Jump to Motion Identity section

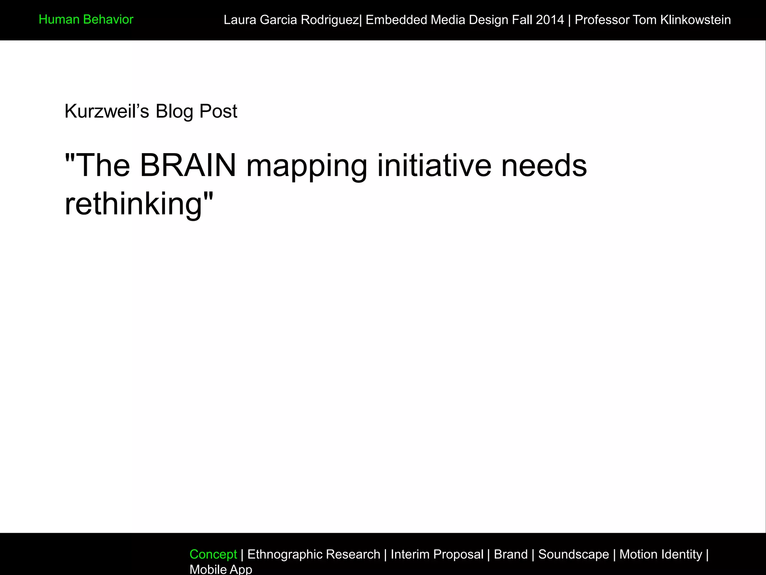(661, 554)
